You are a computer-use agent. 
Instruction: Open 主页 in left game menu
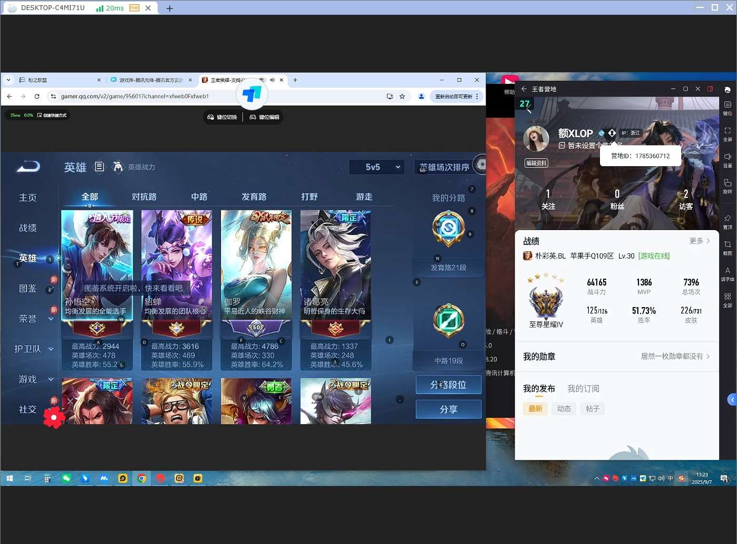pyautogui.click(x=28, y=197)
